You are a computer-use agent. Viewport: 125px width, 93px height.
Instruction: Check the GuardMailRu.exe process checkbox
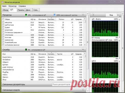(3, 42)
